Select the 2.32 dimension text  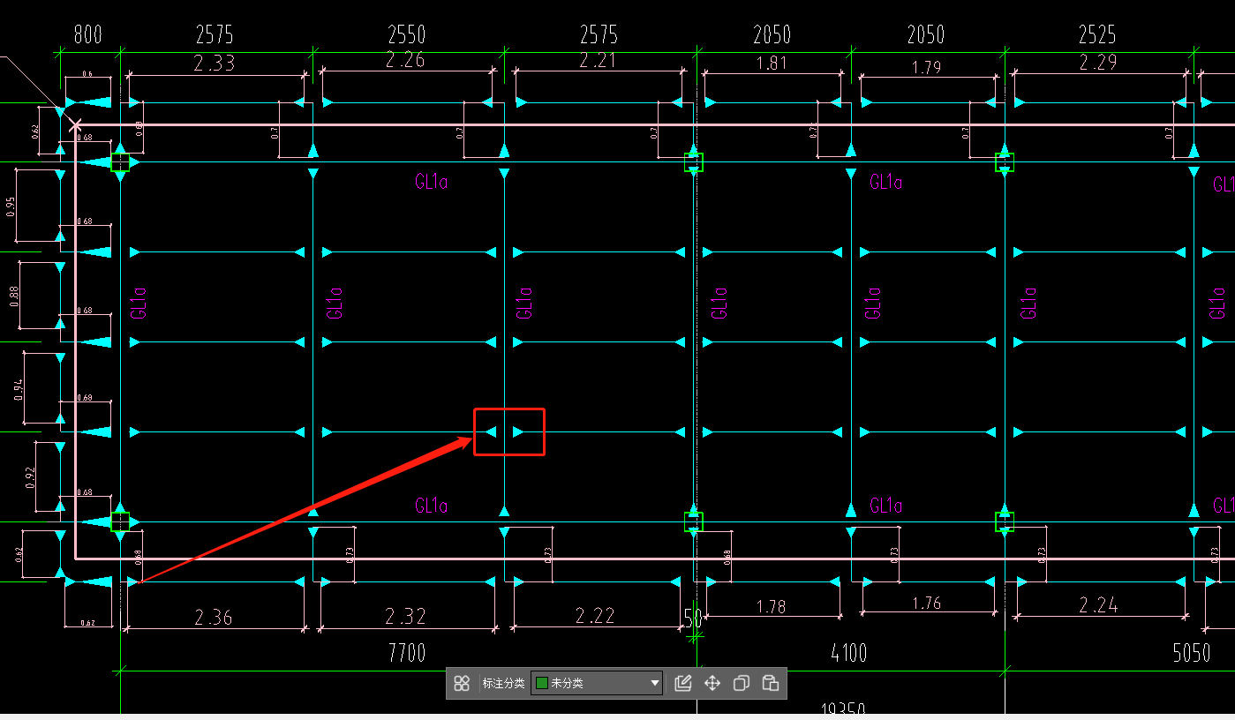[406, 615]
